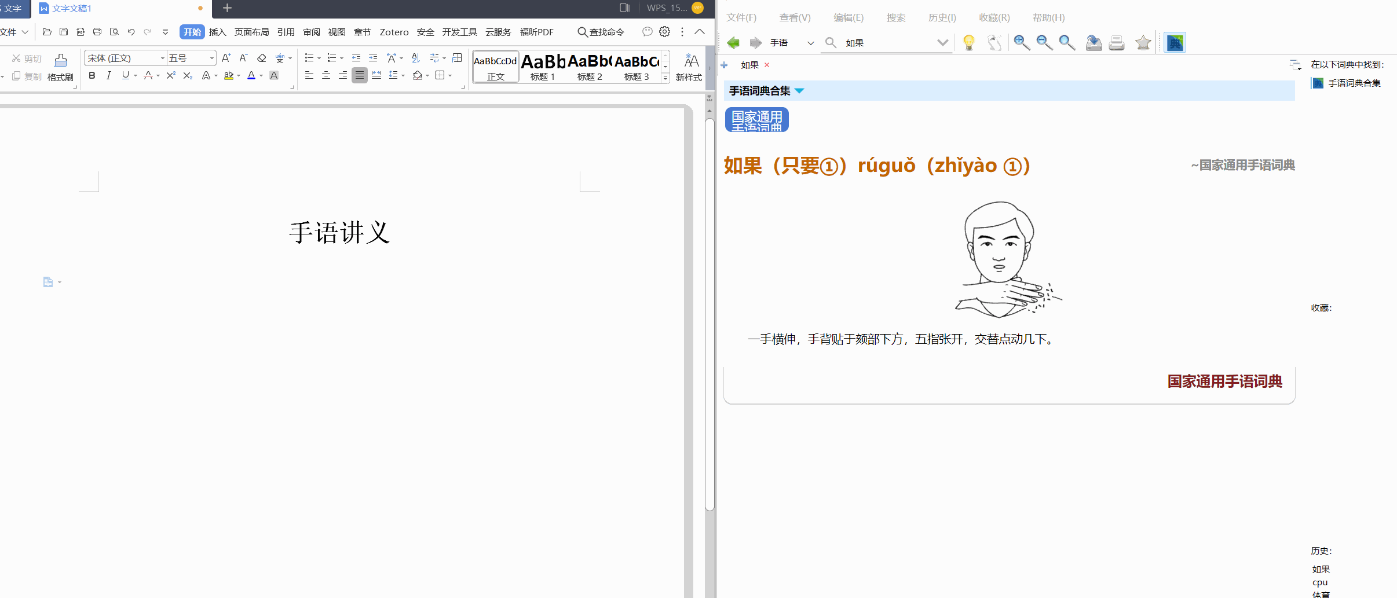Image resolution: width=1397 pixels, height=598 pixels.
Task: Enable subscript formatting
Action: (x=186, y=75)
